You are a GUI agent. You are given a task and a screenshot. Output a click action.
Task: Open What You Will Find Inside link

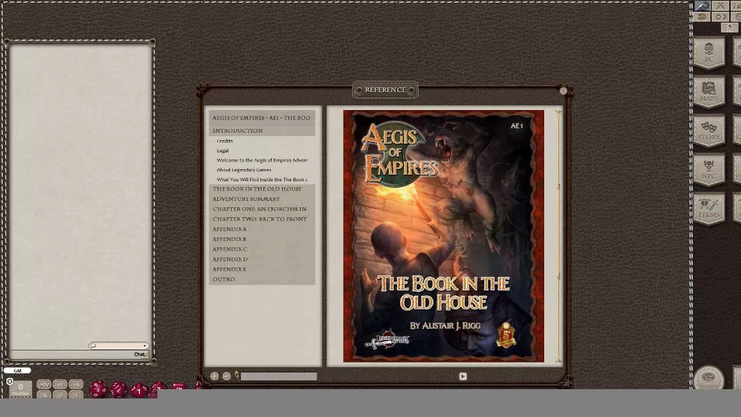[262, 180]
